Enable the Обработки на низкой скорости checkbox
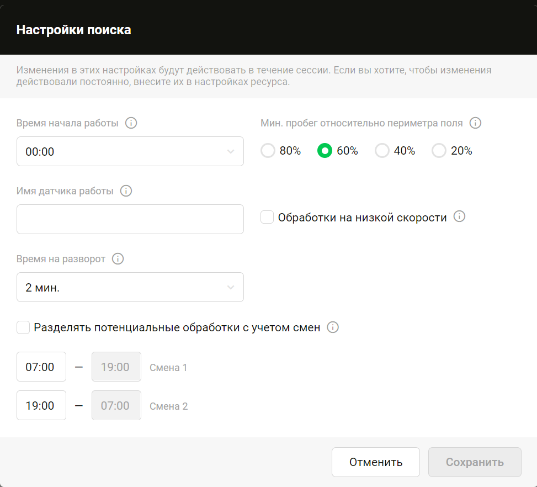Screen dimensions: 537x487 point(267,216)
